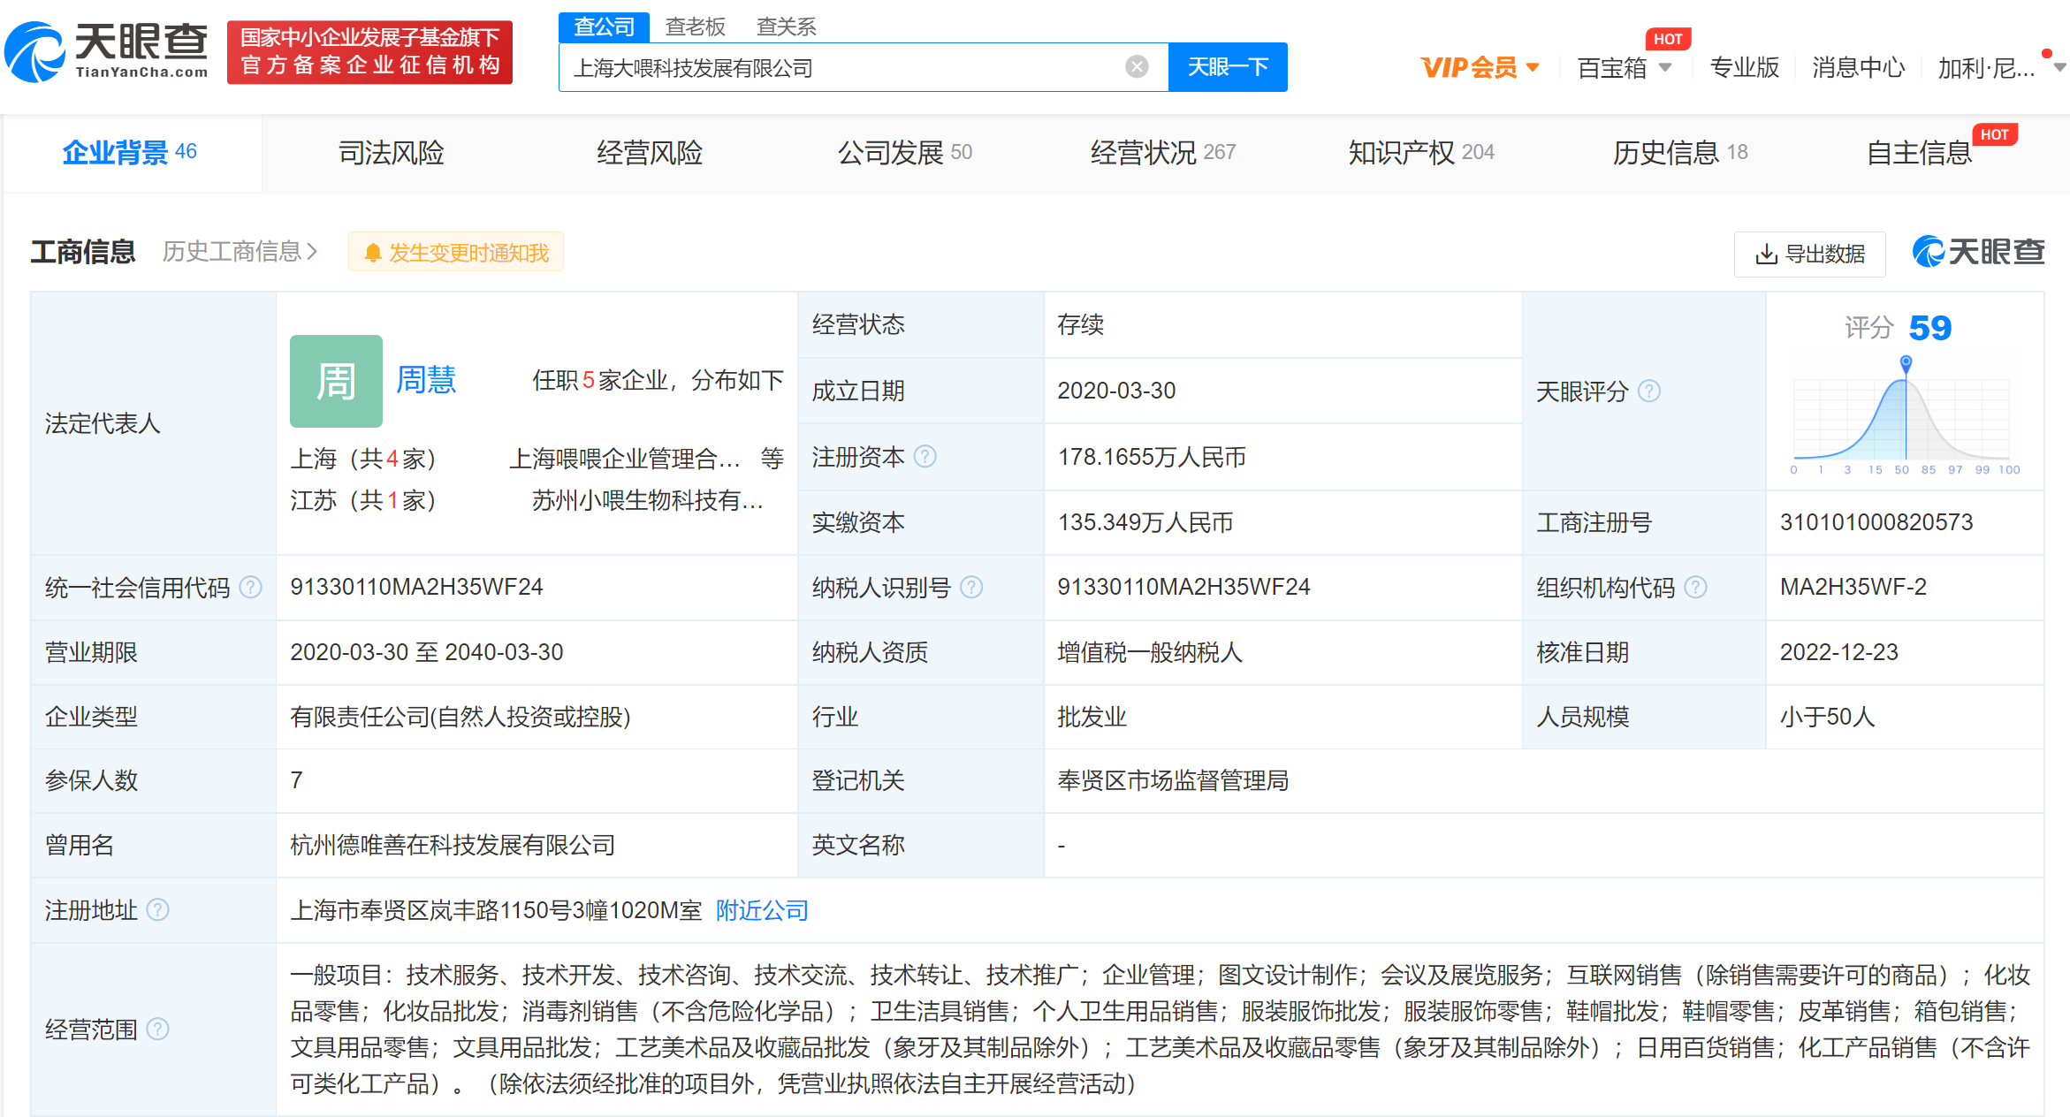
Task: Click the 天眼查 watermark icon above the score chart
Action: point(1930,252)
